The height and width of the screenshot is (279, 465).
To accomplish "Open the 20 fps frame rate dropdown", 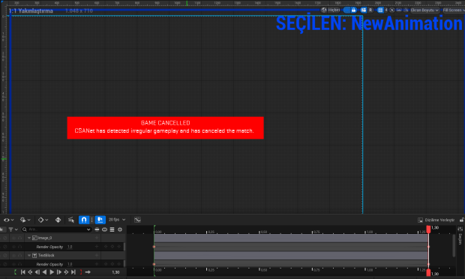I will 117,220.
